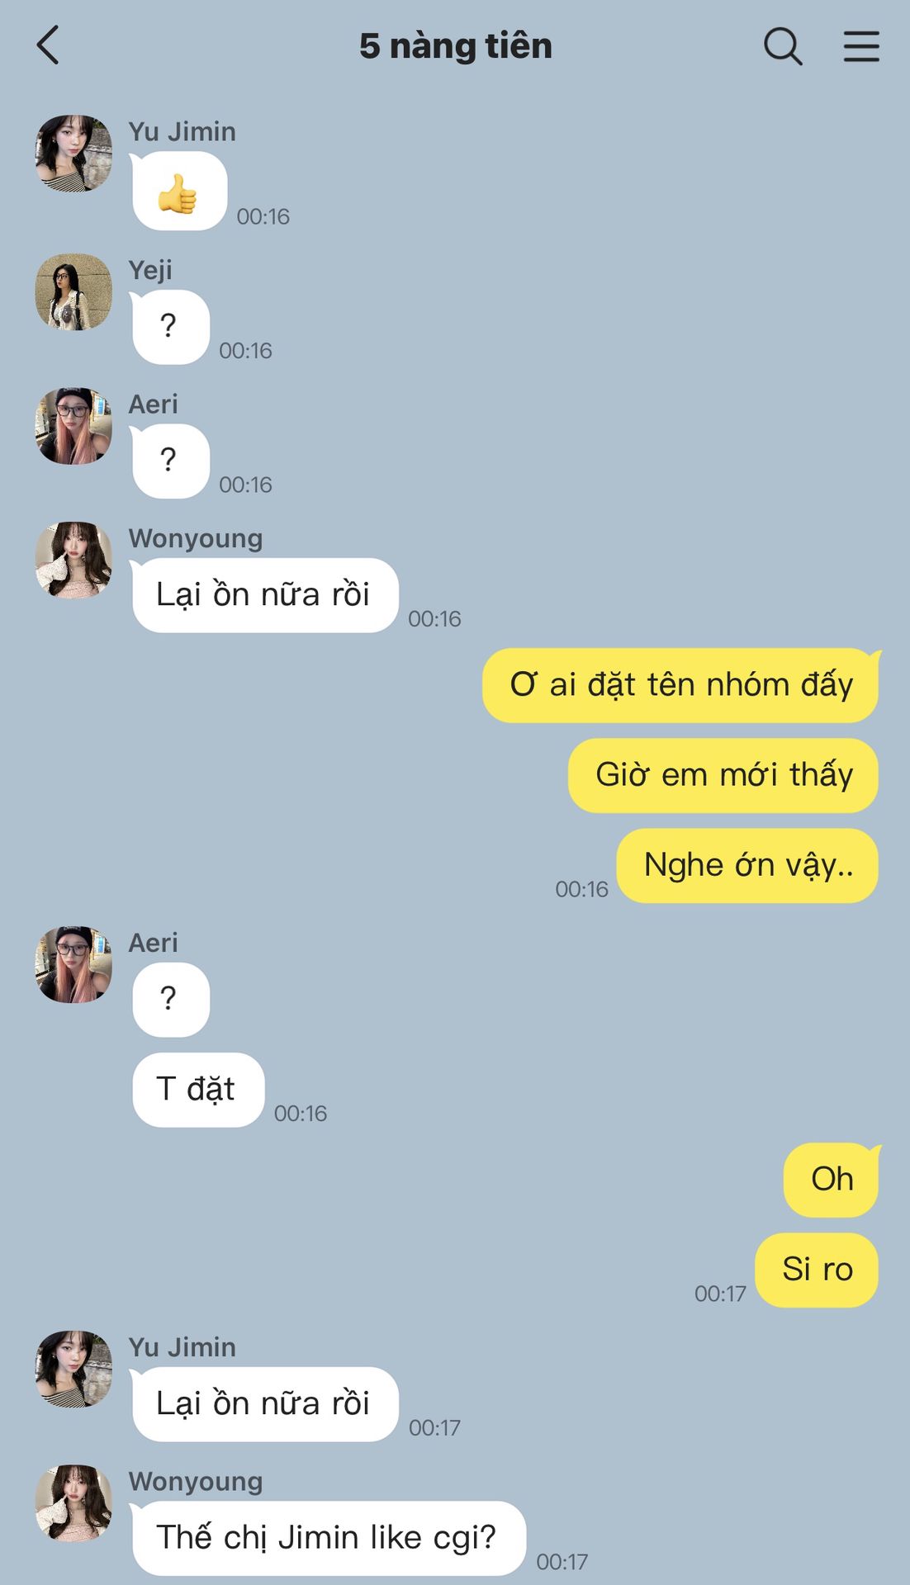Open the chat search magnifier

[783, 45]
